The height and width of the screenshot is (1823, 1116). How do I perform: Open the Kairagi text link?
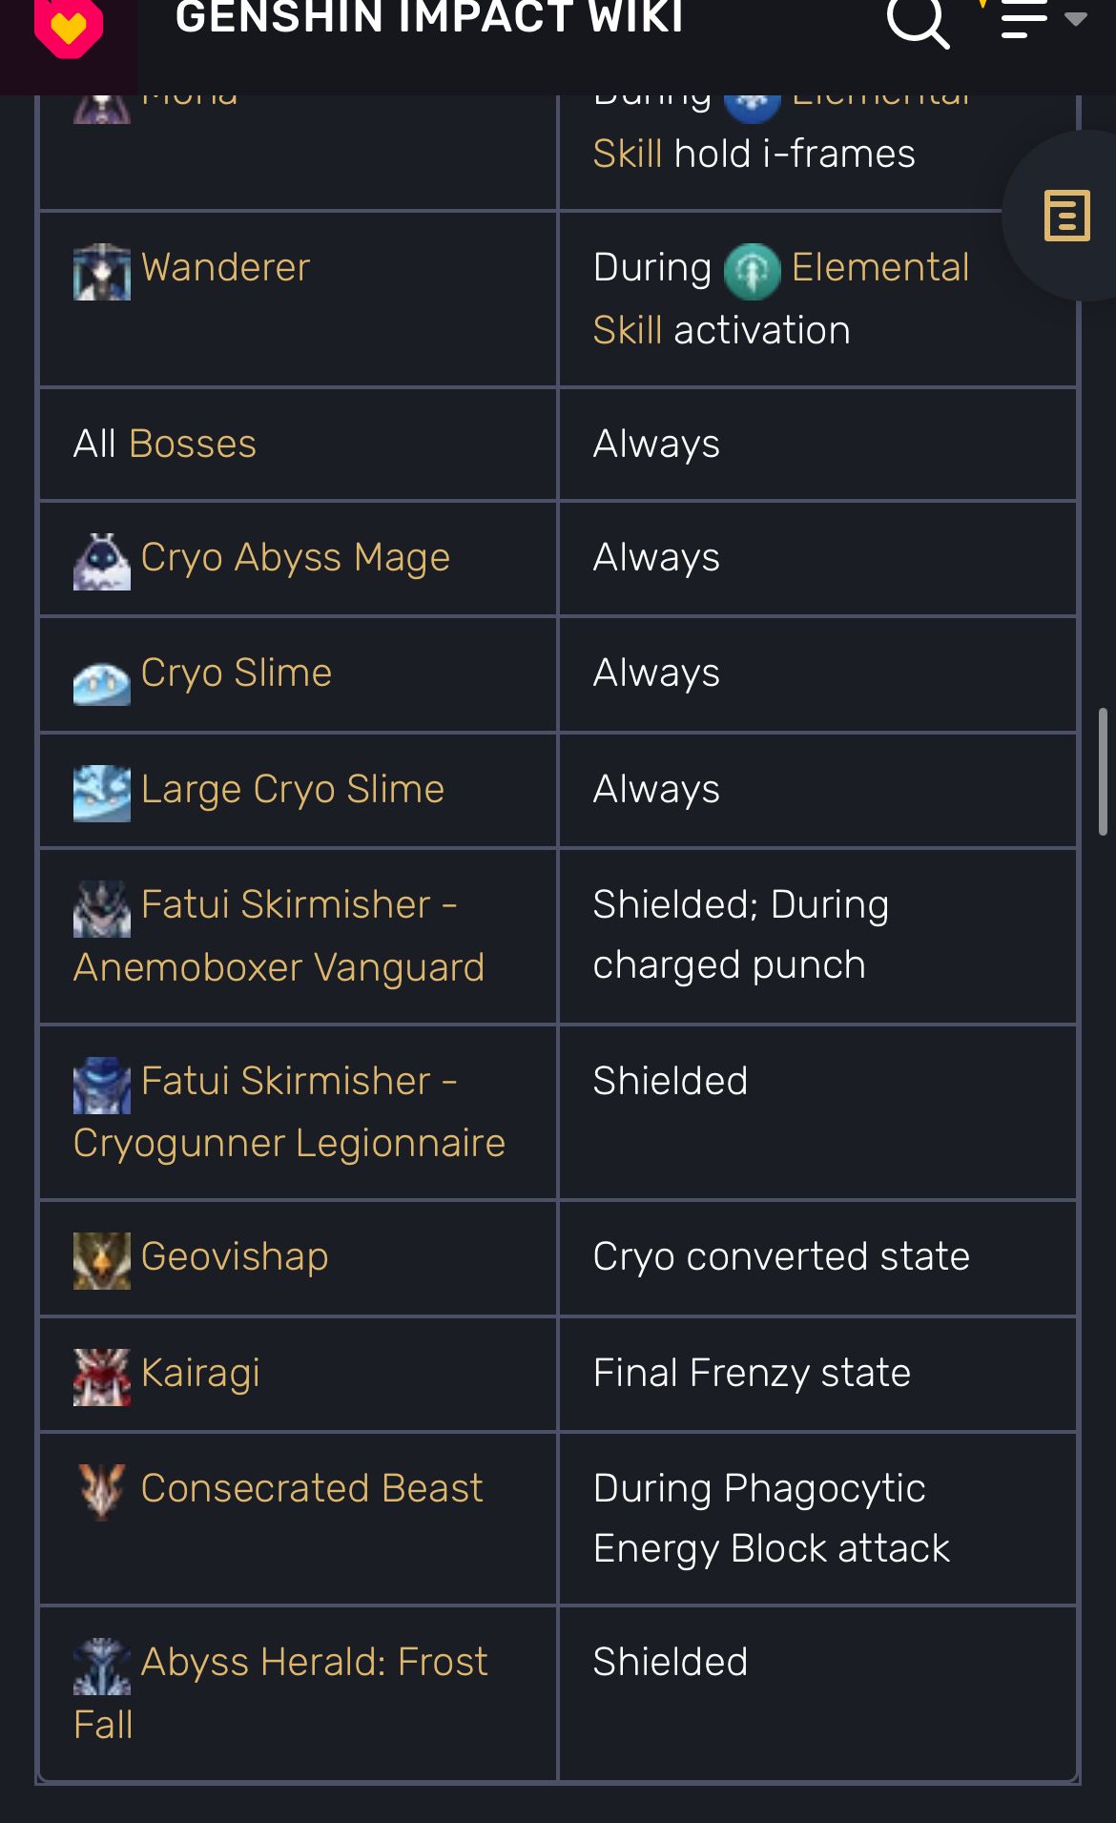click(x=200, y=1374)
